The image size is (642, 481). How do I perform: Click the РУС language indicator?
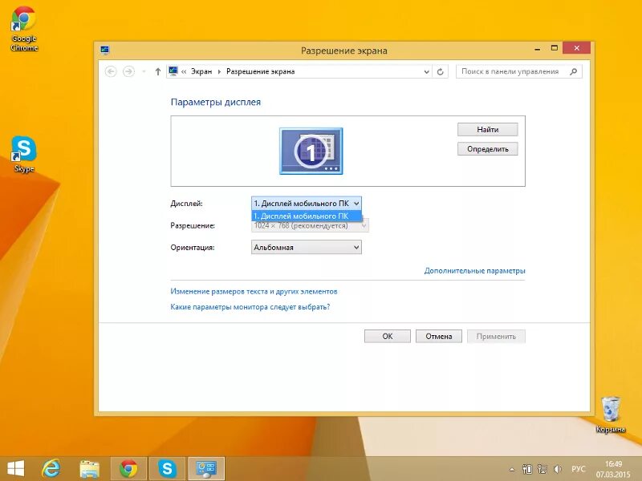pos(578,469)
